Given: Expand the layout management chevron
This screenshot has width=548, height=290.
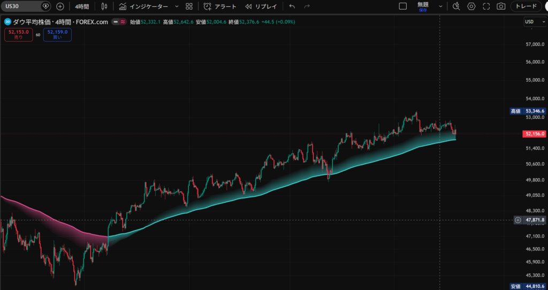Looking at the screenshot, I should point(440,6).
